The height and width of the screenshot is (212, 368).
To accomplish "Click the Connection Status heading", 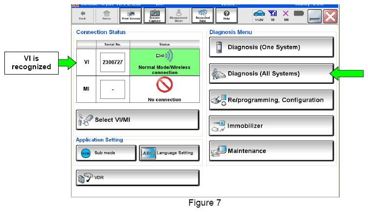I will click(101, 32).
